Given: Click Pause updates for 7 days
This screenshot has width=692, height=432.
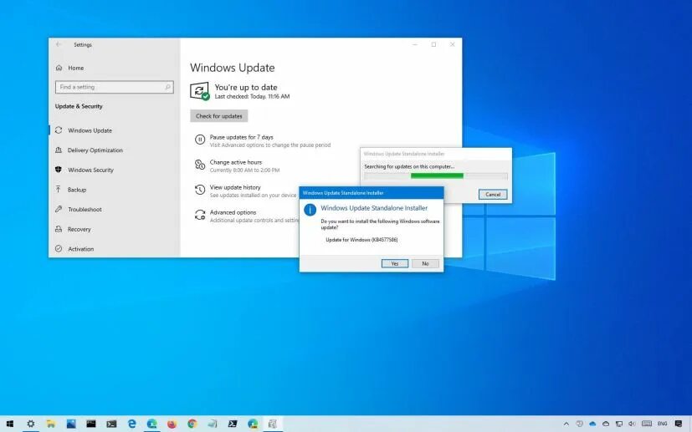Looking at the screenshot, I should point(242,137).
